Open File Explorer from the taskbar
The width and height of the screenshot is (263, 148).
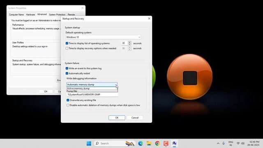(149, 143)
